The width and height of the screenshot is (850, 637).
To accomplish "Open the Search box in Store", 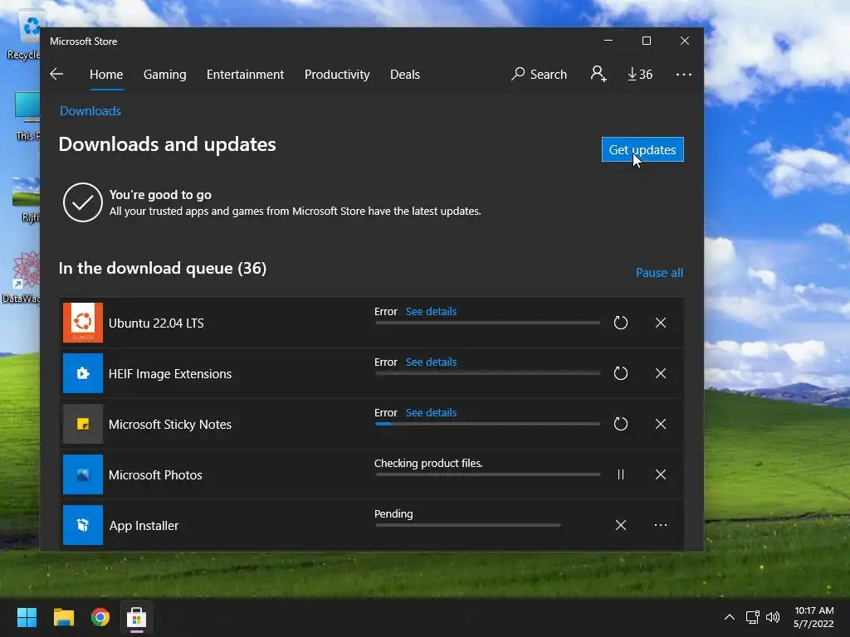I will (x=539, y=74).
